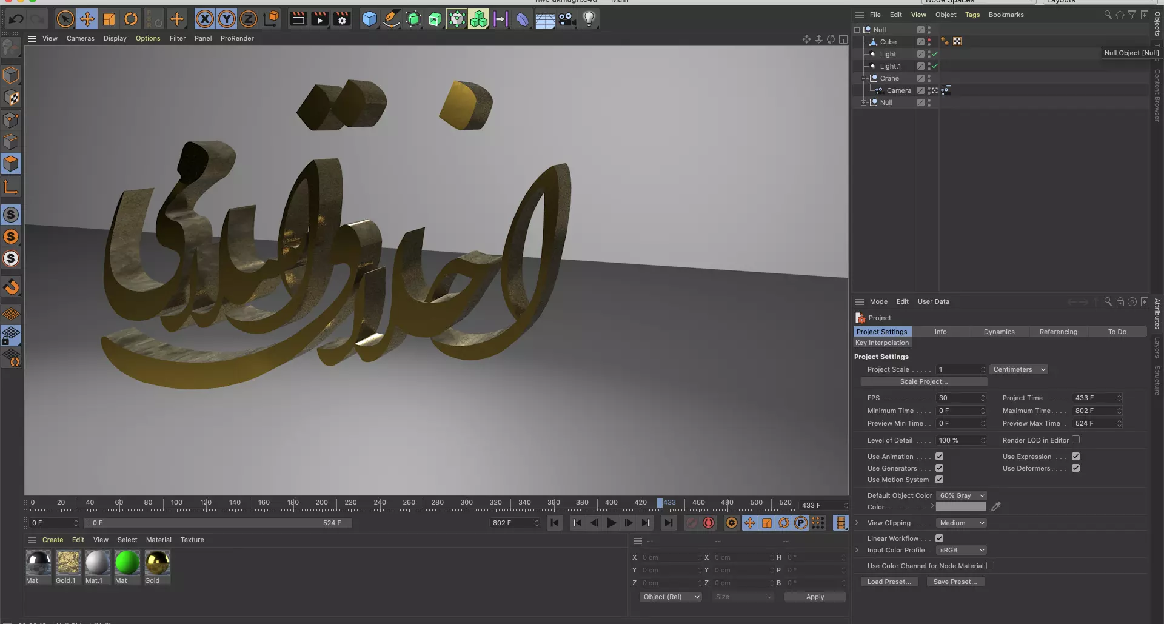Click the Scale Project button
Viewport: 1164px width, 624px height.
[x=923, y=381]
